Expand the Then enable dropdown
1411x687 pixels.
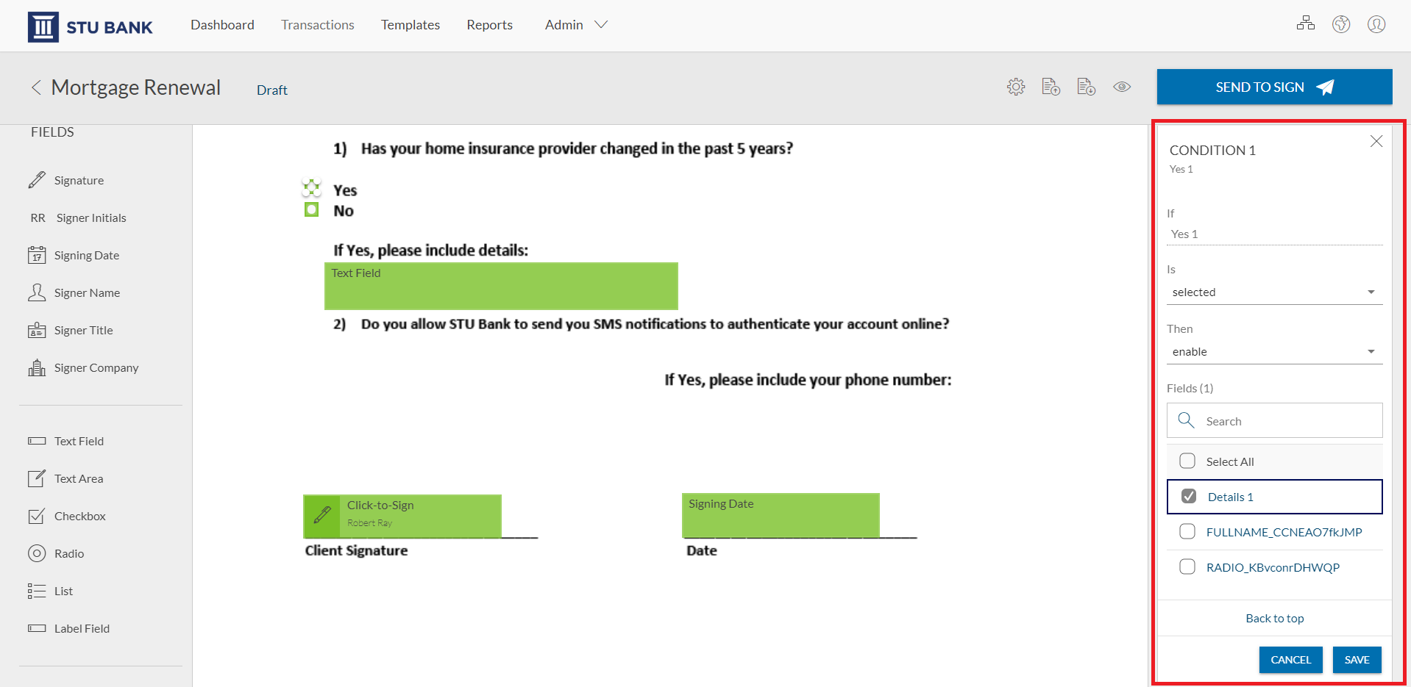point(1274,351)
